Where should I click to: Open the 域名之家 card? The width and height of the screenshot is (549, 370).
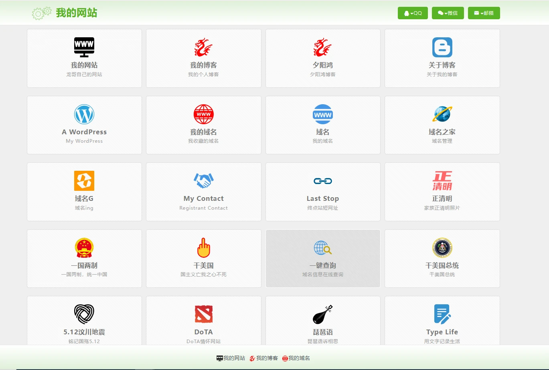pyautogui.click(x=442, y=125)
